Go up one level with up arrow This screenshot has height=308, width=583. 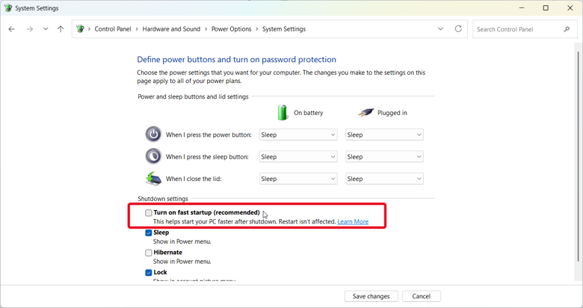(x=61, y=29)
